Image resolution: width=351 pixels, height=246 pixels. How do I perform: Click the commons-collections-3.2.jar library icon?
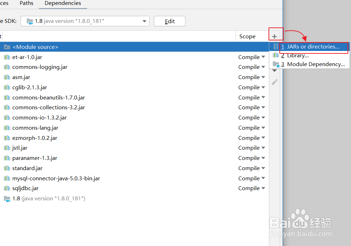tap(7, 107)
